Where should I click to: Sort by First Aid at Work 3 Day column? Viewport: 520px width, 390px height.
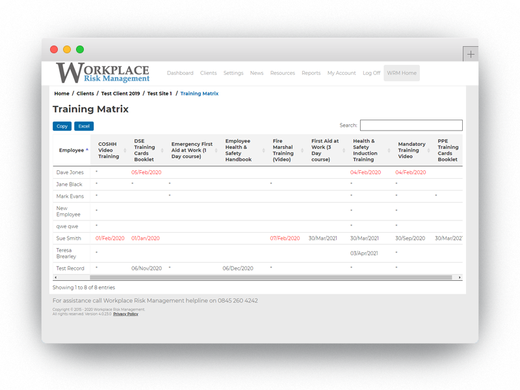click(326, 150)
